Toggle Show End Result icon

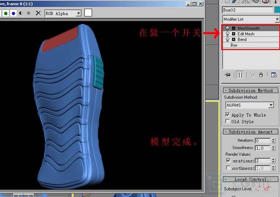pos(240,75)
